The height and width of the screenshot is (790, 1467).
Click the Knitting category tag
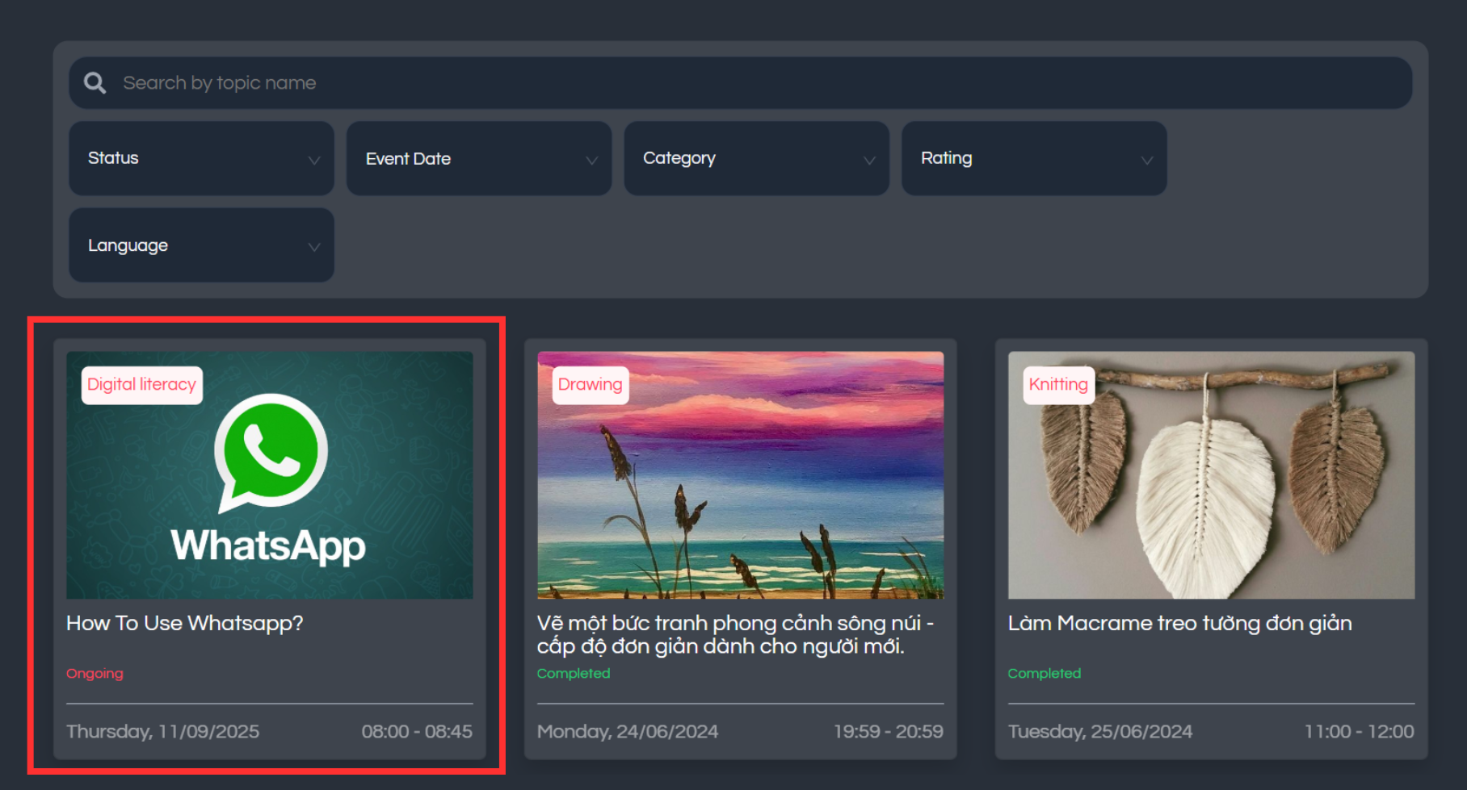[x=1059, y=385]
